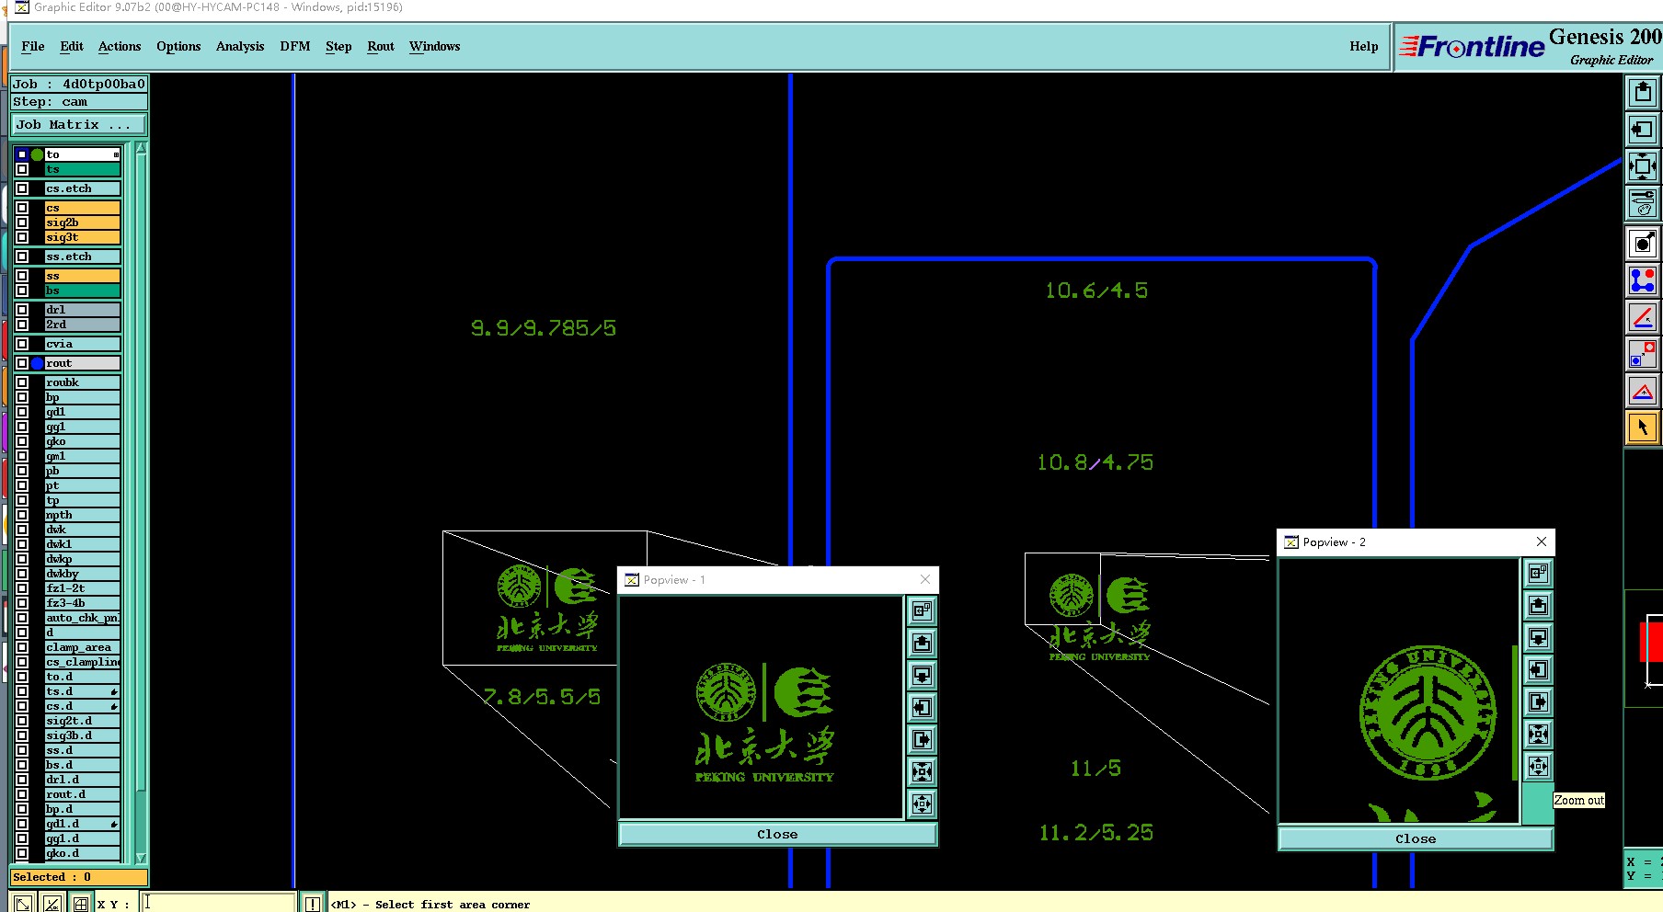Screen dimensions: 1663x912
Task: Click Popview 1 zoom in icon
Action: coord(922,771)
